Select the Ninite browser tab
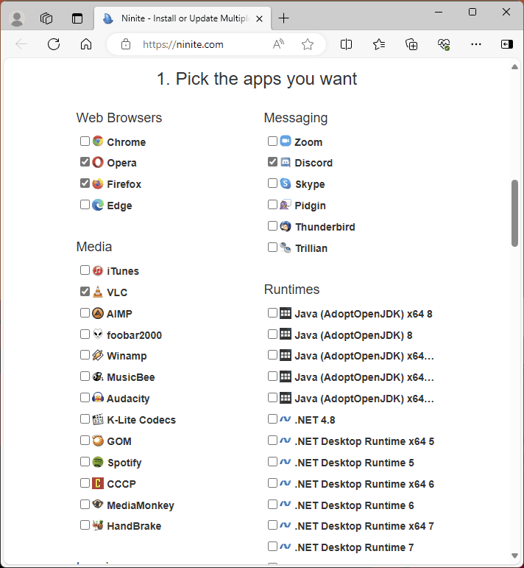The width and height of the screenshot is (524, 568). [177, 18]
